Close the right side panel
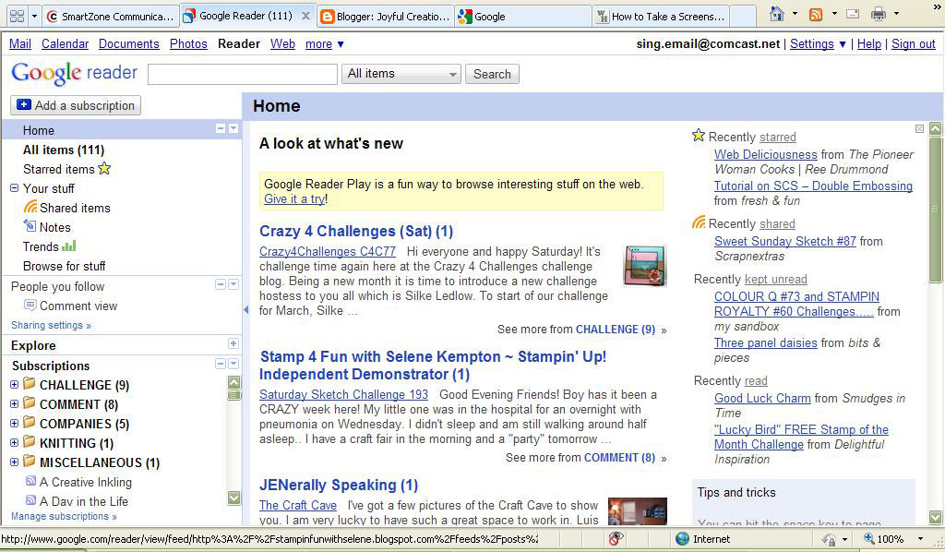The height and width of the screenshot is (552, 945). pyautogui.click(x=919, y=128)
